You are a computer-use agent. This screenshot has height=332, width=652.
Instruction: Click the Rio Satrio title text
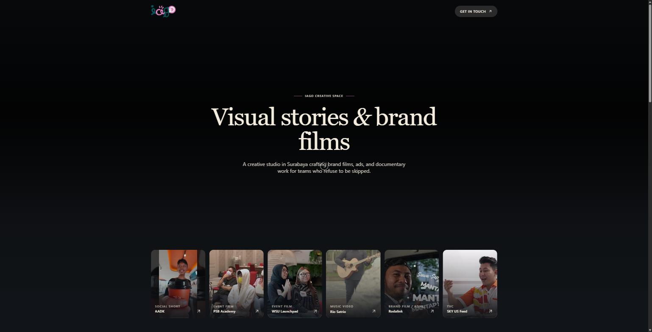338,312
